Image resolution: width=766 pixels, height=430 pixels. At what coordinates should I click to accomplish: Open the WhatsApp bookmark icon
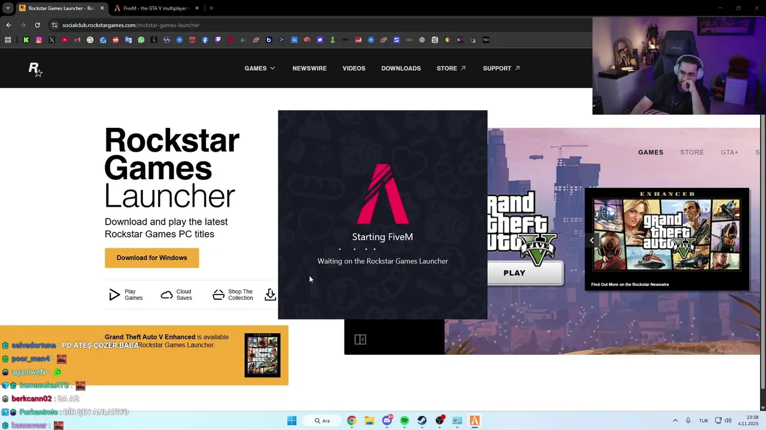point(141,40)
